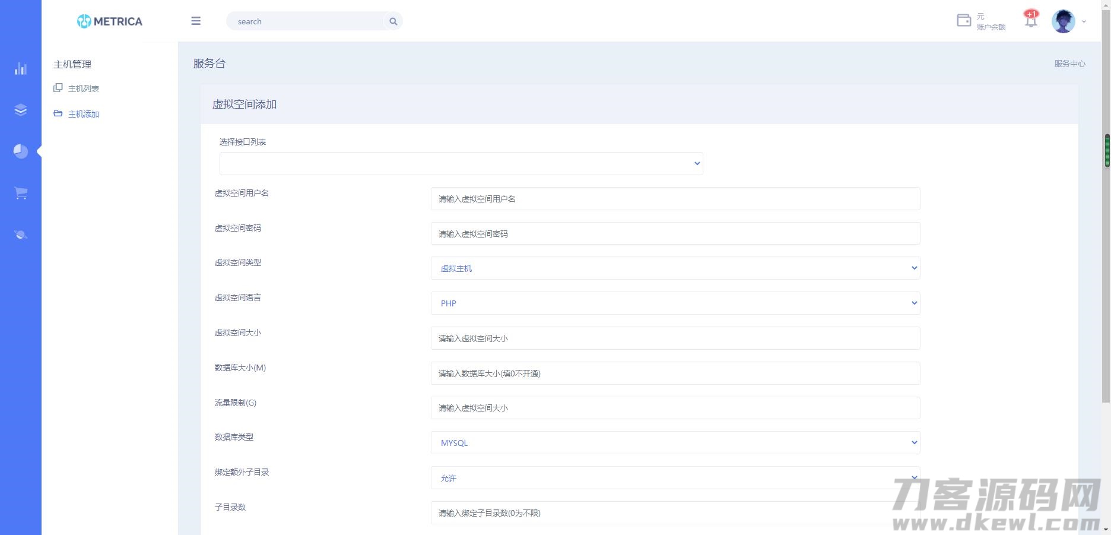Open the 服务中心 link

tap(1069, 64)
